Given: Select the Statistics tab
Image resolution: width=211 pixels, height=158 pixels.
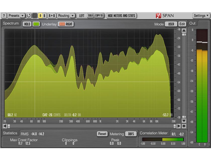Looking at the screenshot, I should click(10, 133).
